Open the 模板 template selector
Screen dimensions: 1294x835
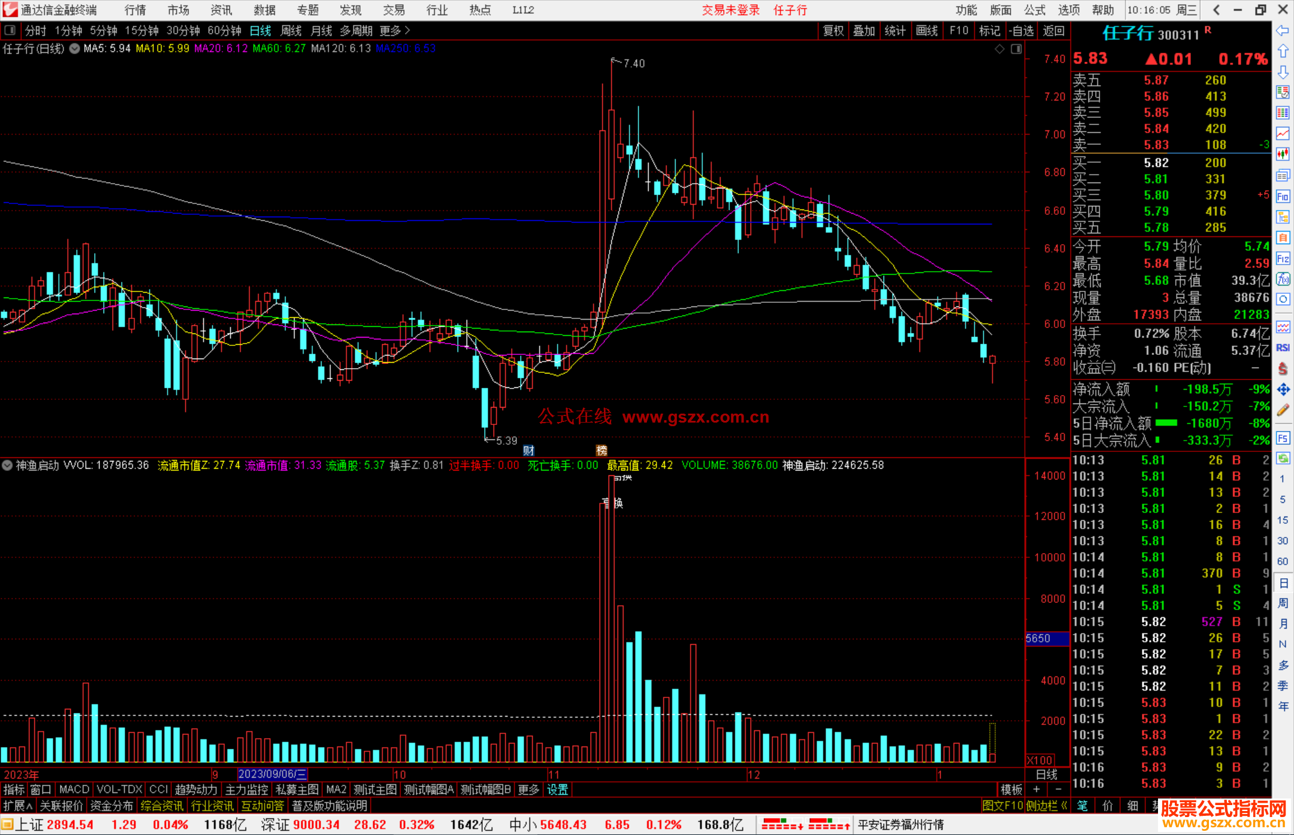(x=1011, y=790)
